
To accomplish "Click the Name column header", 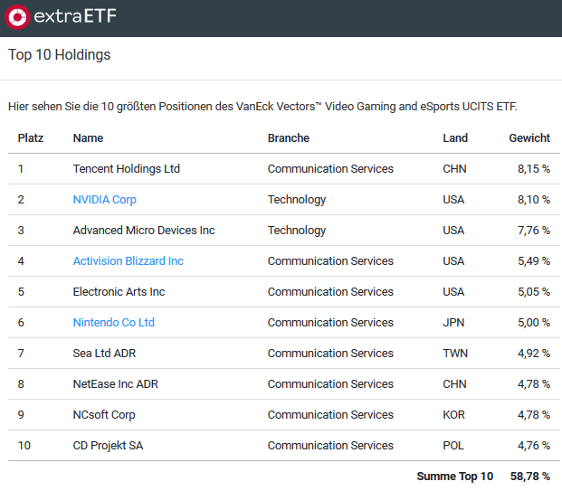I will (88, 137).
